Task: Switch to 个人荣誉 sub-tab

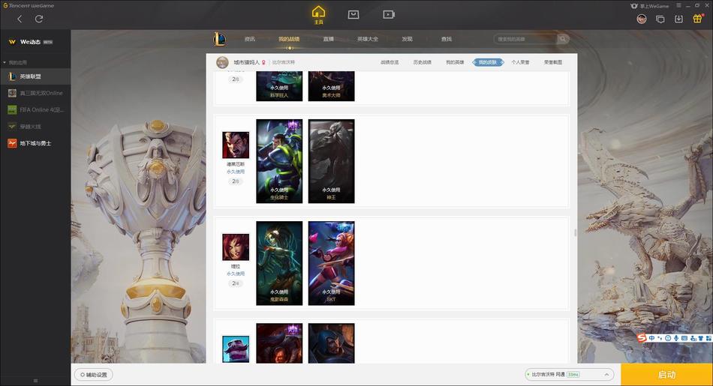Action: (x=521, y=62)
